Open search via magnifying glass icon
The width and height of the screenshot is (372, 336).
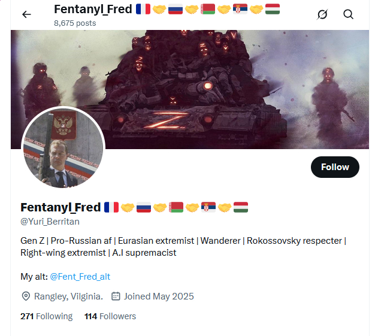(348, 14)
